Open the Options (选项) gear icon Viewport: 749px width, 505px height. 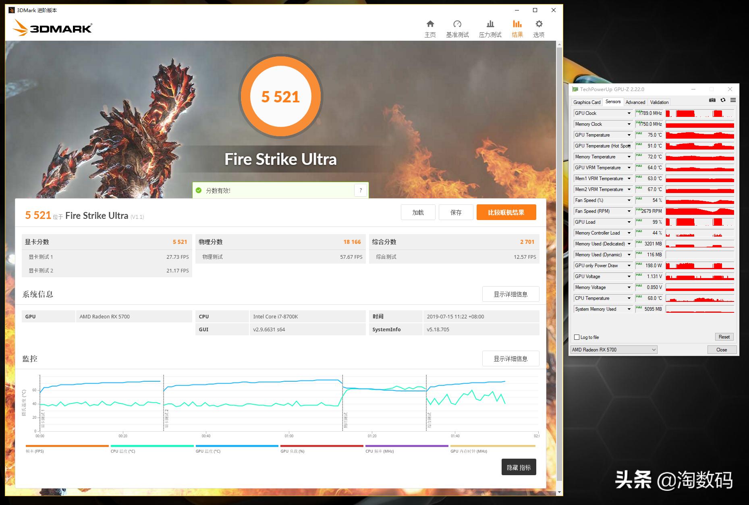(x=539, y=24)
